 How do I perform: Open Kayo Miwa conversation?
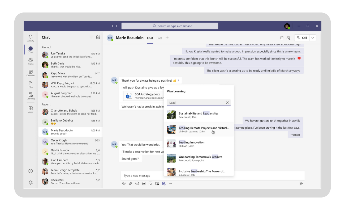pos(70,75)
